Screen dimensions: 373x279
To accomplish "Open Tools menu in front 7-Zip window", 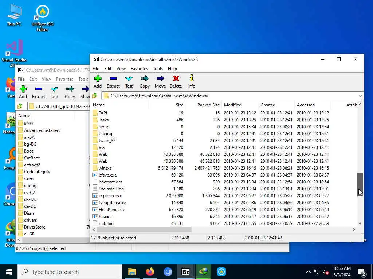I will tap(158, 69).
